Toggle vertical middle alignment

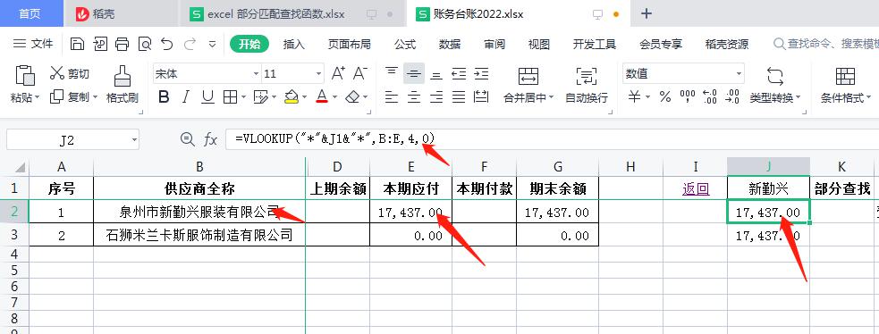[x=414, y=73]
